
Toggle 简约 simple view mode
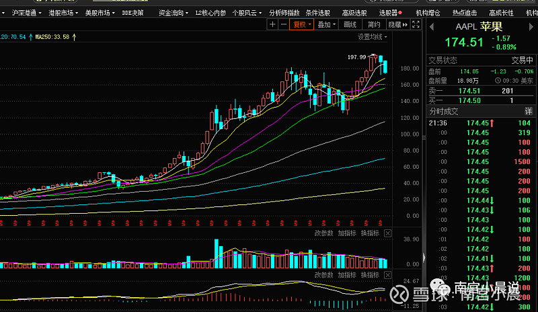coord(374,24)
